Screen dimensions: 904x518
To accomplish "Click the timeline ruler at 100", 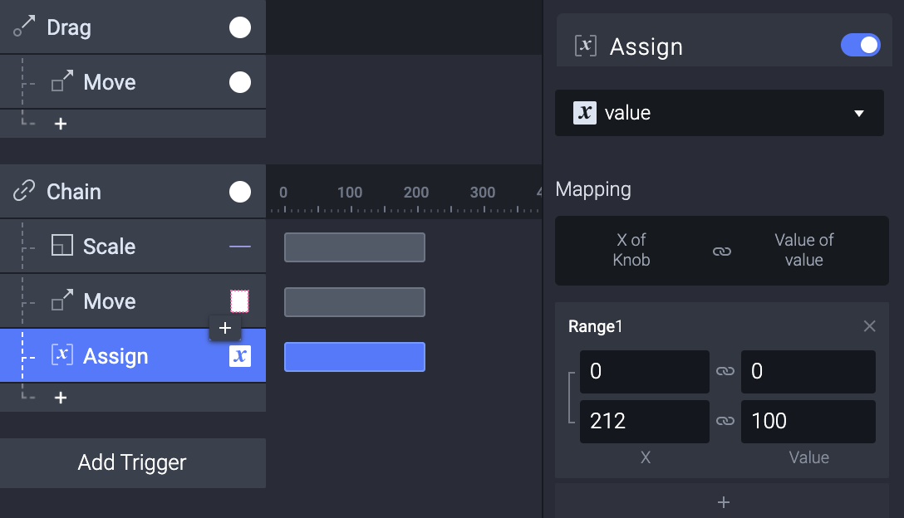I will point(350,192).
